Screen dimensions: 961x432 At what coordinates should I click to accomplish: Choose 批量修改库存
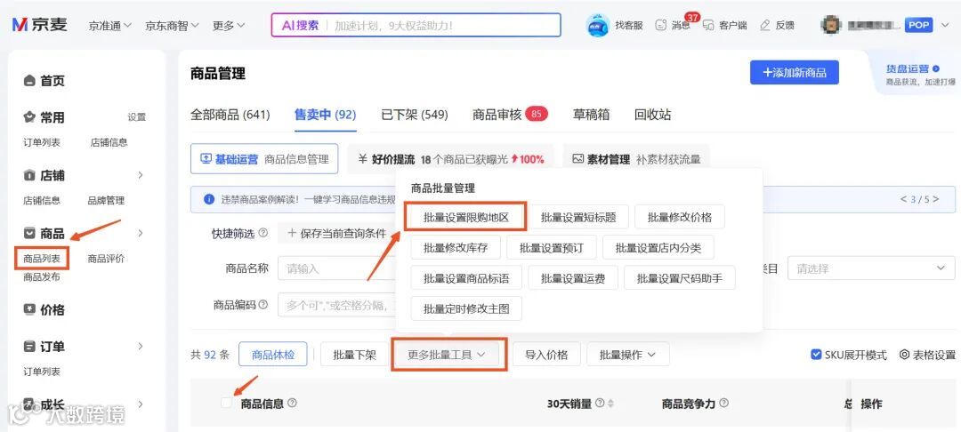pyautogui.click(x=456, y=247)
